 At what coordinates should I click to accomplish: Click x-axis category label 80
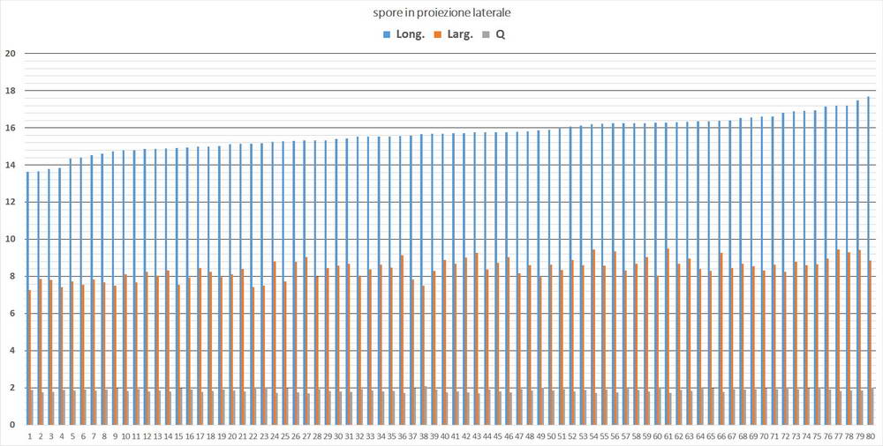(871, 436)
